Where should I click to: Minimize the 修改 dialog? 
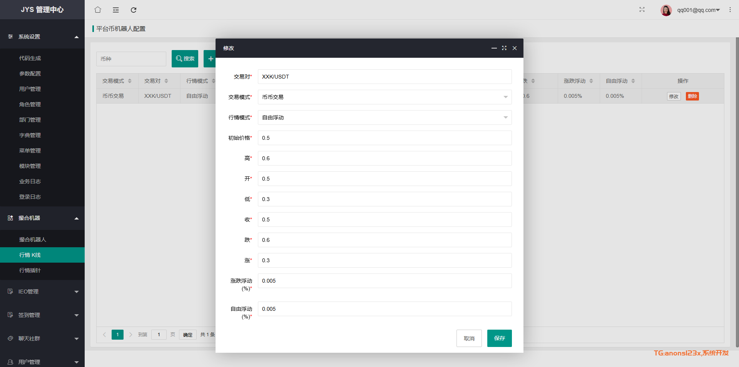click(494, 48)
